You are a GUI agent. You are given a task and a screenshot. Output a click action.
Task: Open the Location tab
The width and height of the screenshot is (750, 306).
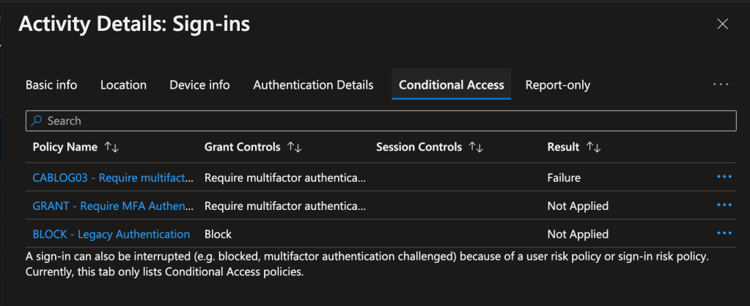click(123, 85)
